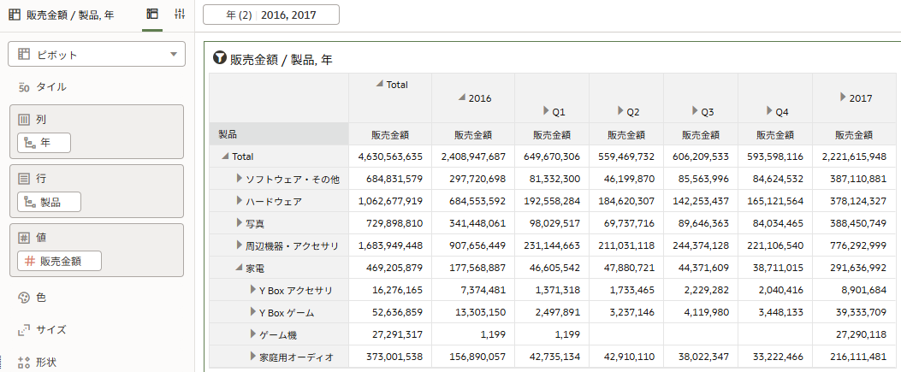The height and width of the screenshot is (372, 901).
Task: Click the cell 69,737,716
Action: [625, 223]
